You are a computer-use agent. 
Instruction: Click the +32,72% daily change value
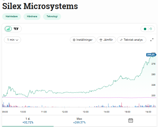(x=28, y=122)
